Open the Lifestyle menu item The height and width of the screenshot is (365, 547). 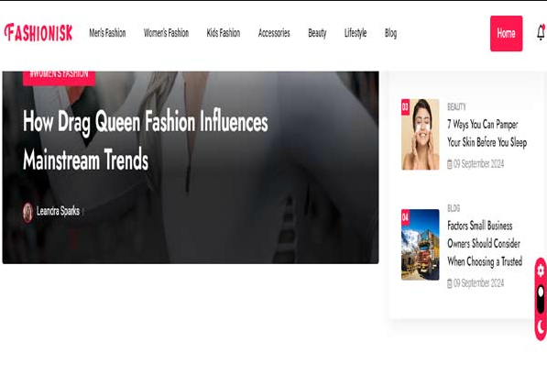coord(356,33)
